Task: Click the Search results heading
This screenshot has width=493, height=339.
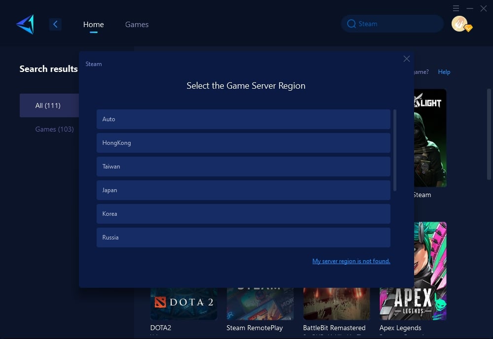Action: tap(48, 69)
